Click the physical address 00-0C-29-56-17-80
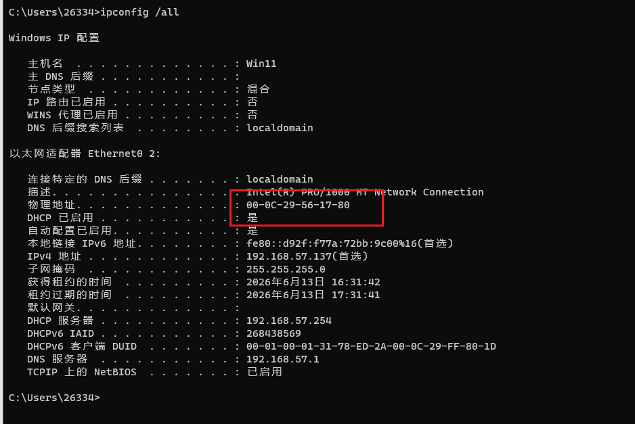The image size is (635, 424). point(298,205)
